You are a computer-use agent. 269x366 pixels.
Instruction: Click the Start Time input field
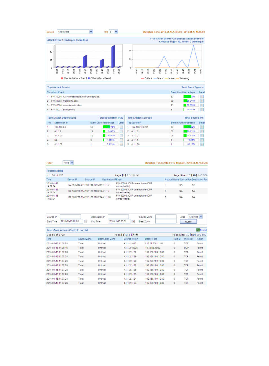71,221
